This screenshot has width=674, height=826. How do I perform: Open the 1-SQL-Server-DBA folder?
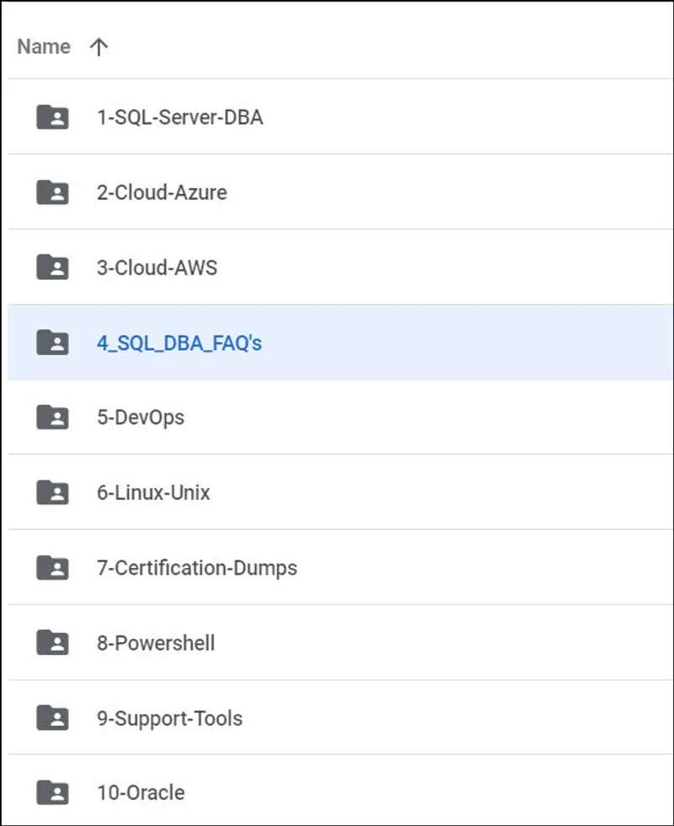(179, 117)
